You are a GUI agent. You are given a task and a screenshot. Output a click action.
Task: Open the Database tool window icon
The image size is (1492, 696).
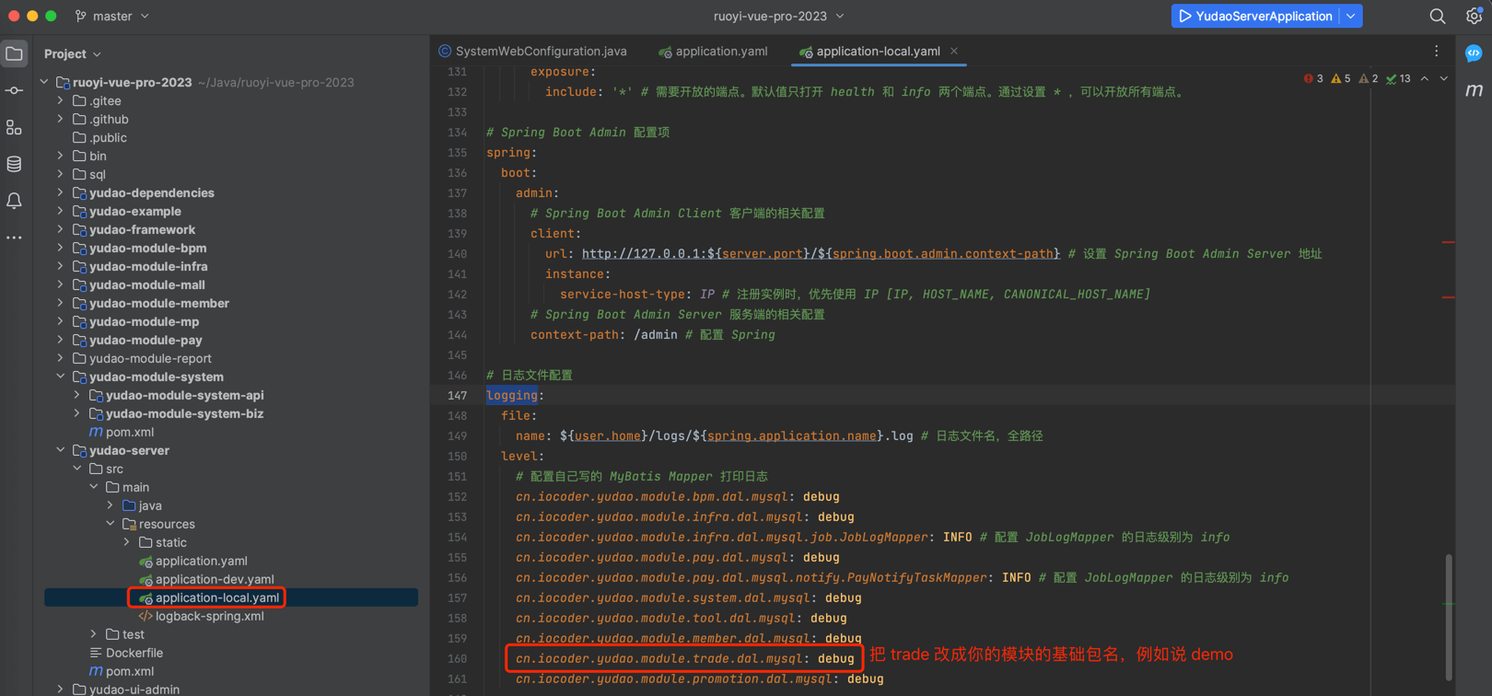click(x=15, y=164)
